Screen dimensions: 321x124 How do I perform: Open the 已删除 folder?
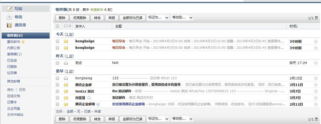point(12,66)
